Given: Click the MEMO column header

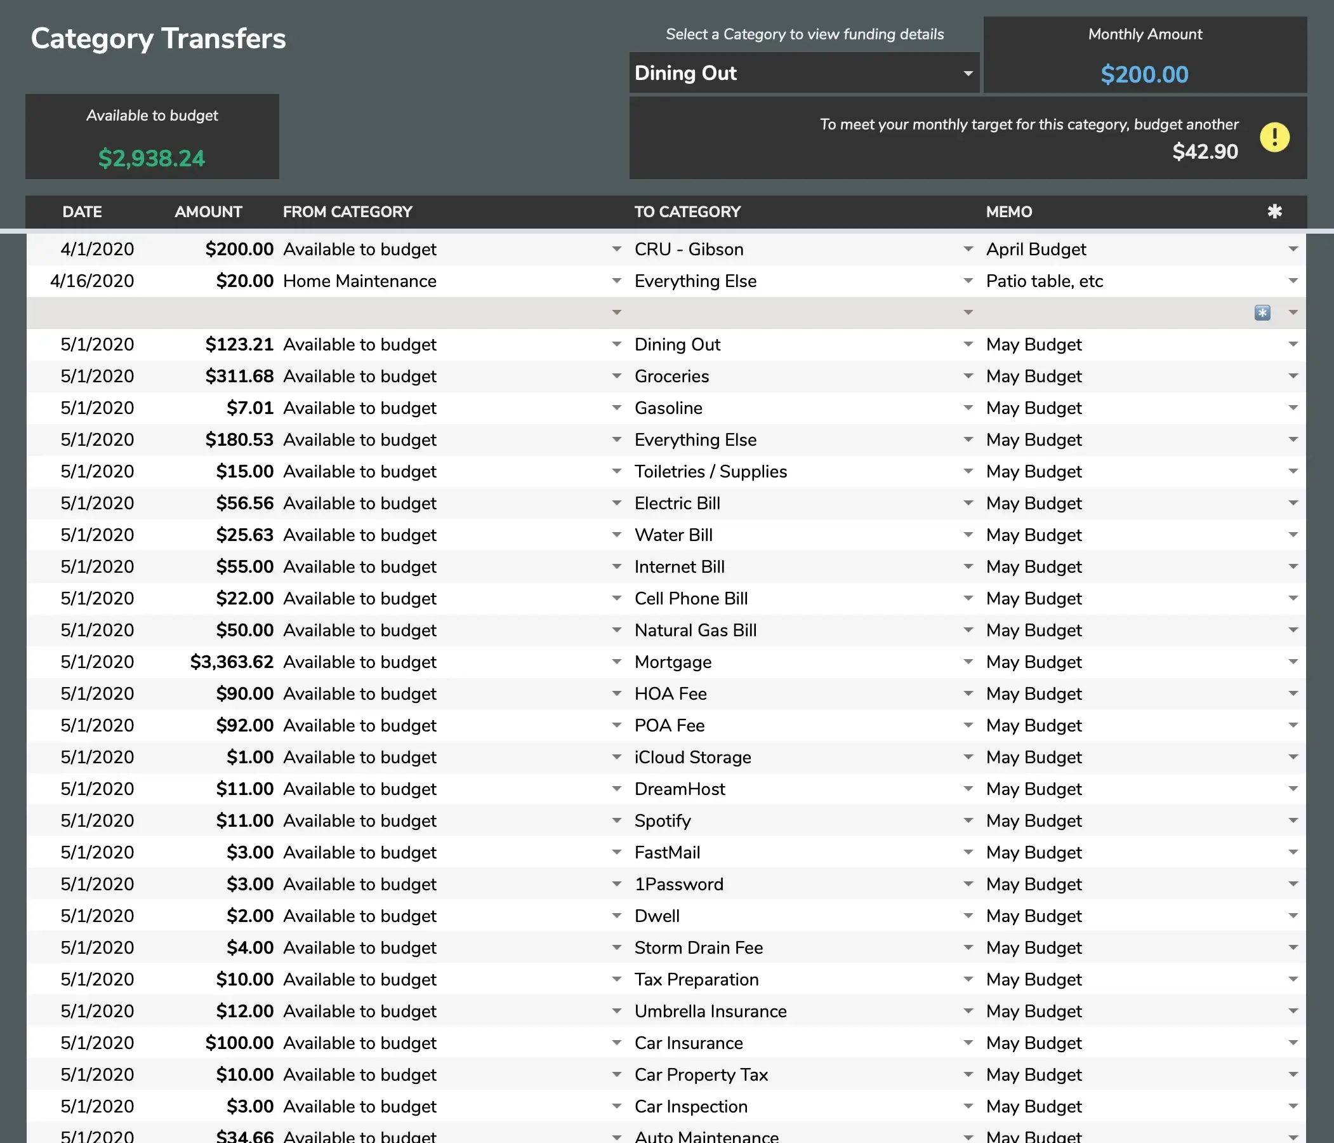Looking at the screenshot, I should click(1009, 211).
